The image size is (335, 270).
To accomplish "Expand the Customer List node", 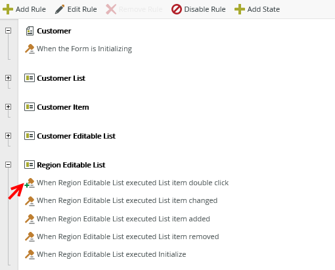I will pyautogui.click(x=9, y=78).
